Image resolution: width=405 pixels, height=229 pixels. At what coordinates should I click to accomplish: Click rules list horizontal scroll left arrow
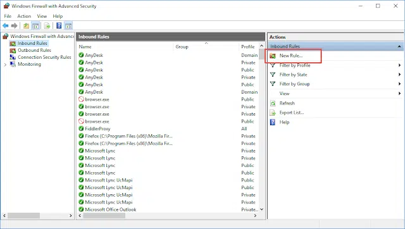click(x=80, y=216)
